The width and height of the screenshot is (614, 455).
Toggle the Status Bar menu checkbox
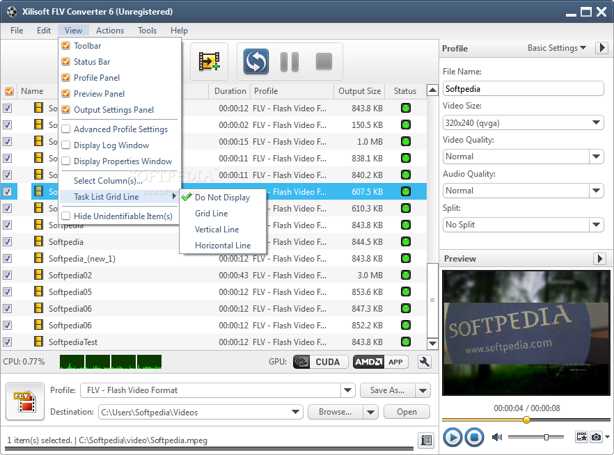coord(66,62)
